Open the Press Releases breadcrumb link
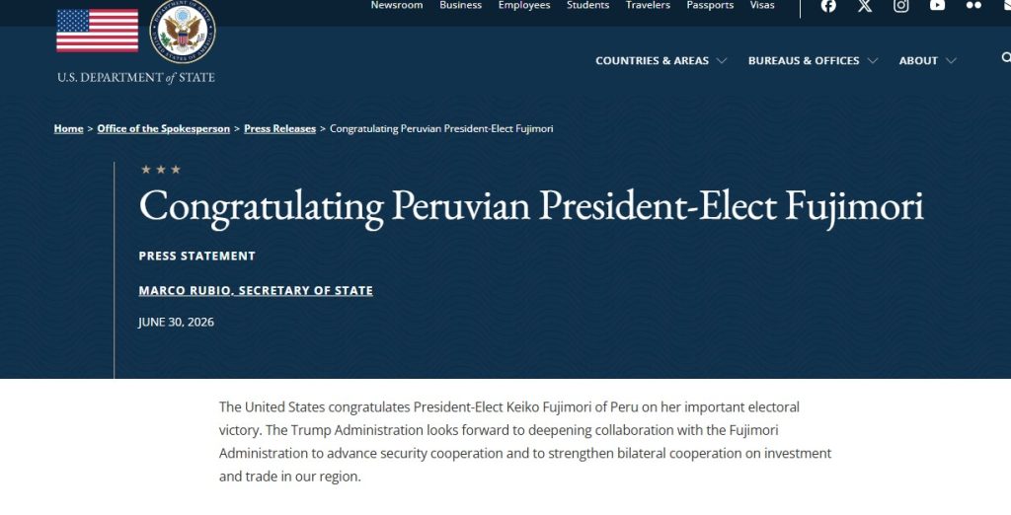The image size is (1011, 515). coord(279,129)
